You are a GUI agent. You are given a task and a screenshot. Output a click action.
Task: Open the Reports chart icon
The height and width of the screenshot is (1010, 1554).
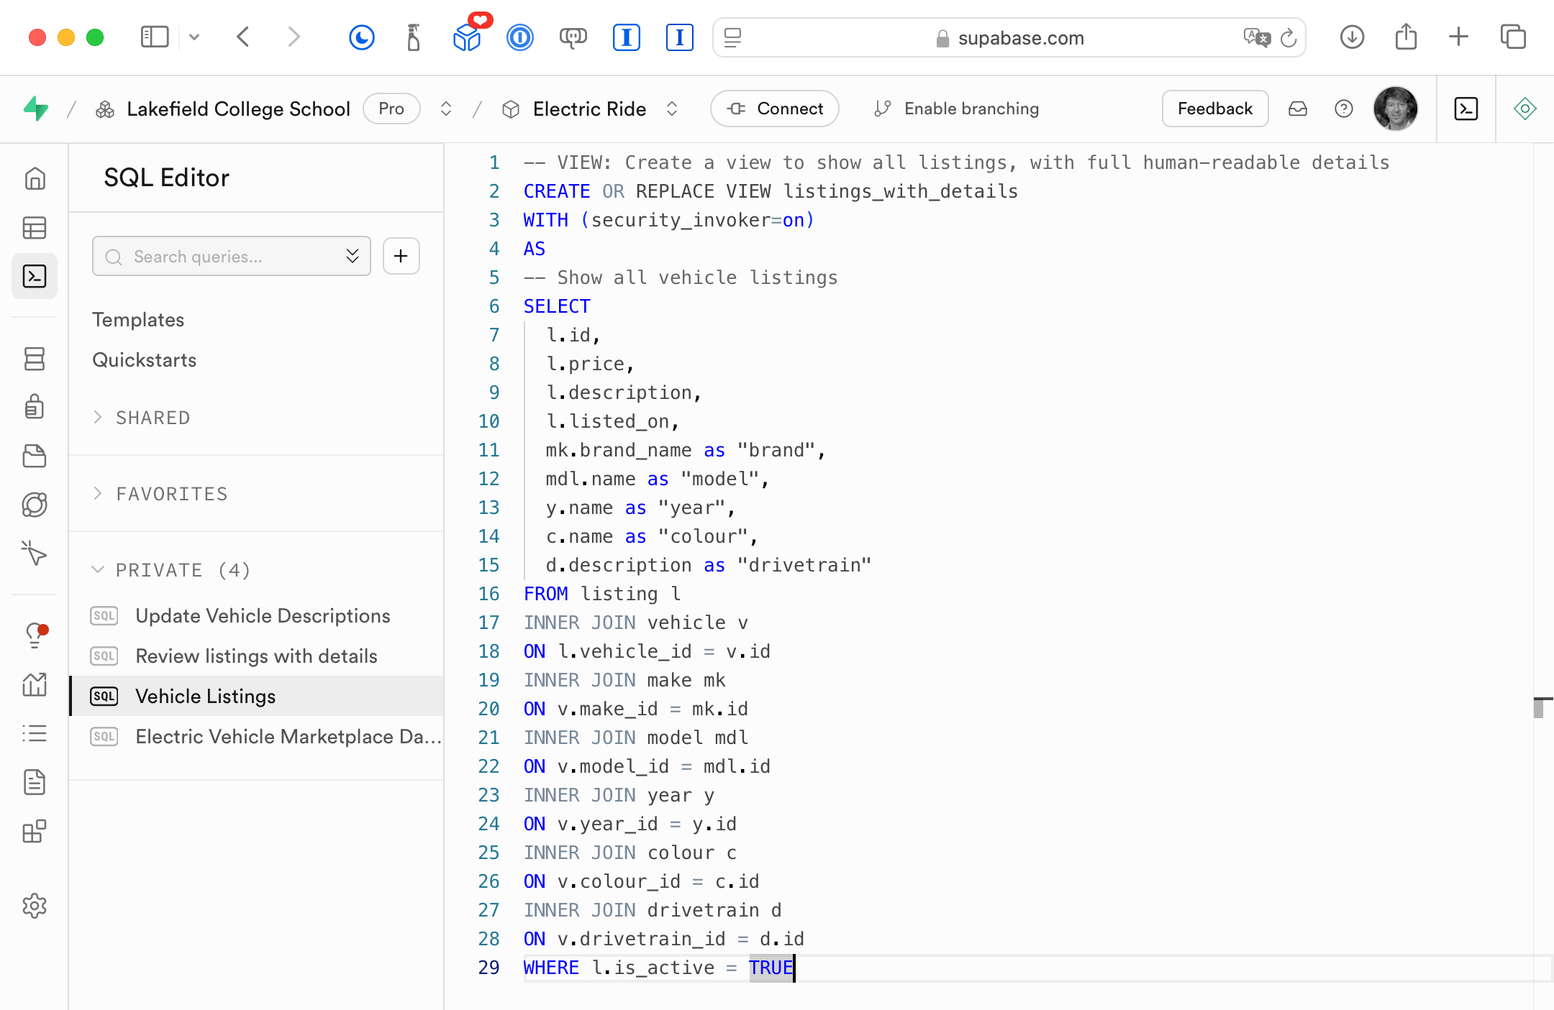(35, 684)
